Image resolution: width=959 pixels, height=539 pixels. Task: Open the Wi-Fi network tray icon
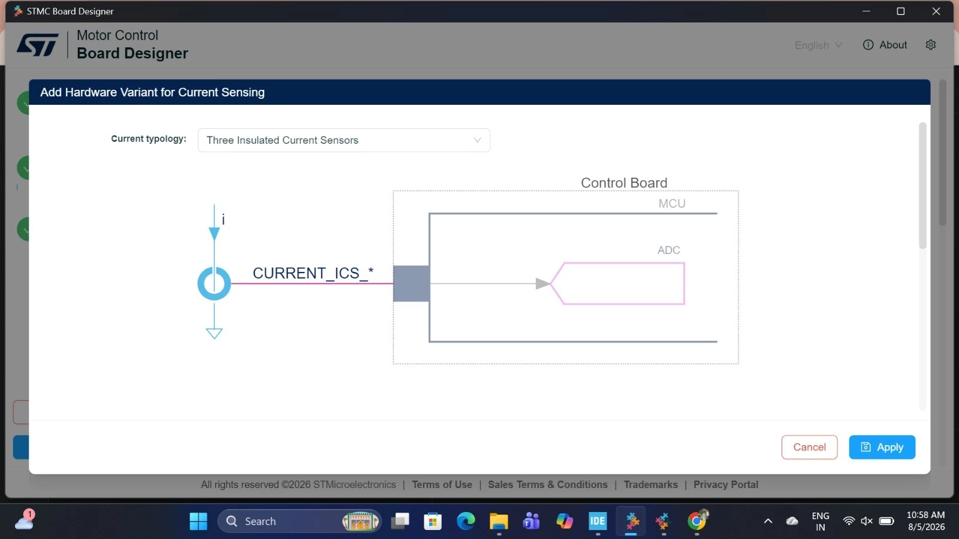849,521
